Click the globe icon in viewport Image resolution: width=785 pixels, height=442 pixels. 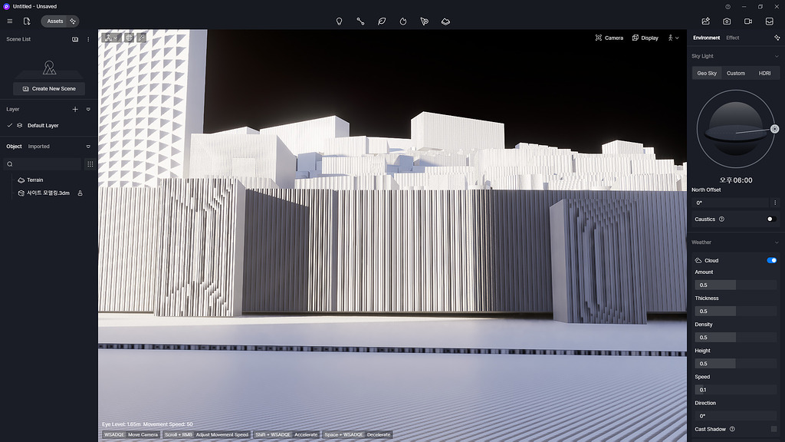(129, 38)
